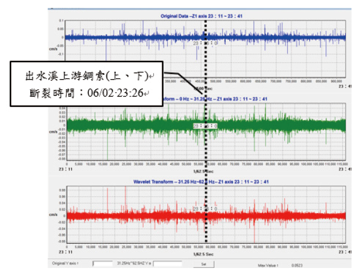Select the dashed time marker in green chart

tap(206, 145)
